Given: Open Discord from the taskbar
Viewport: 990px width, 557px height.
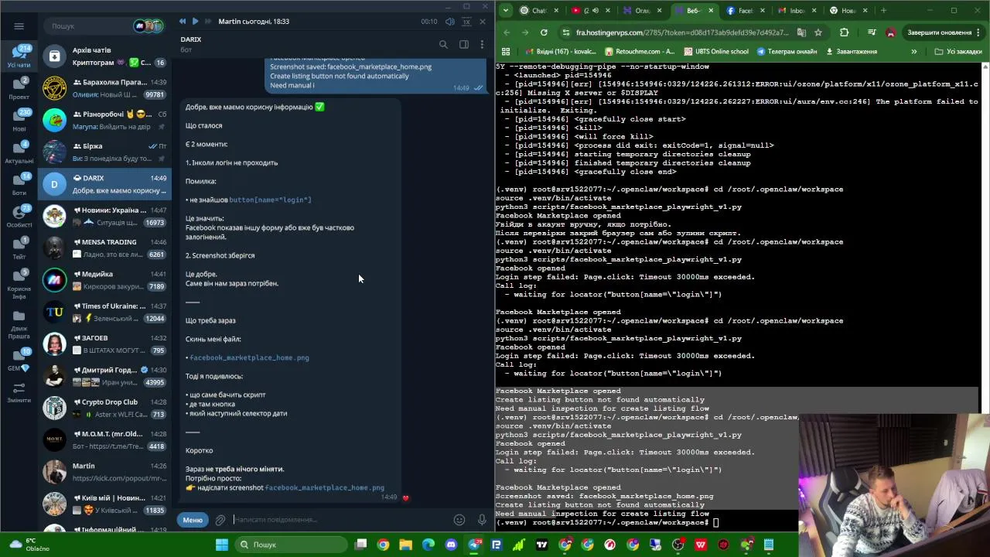Looking at the screenshot, I should coord(451,545).
